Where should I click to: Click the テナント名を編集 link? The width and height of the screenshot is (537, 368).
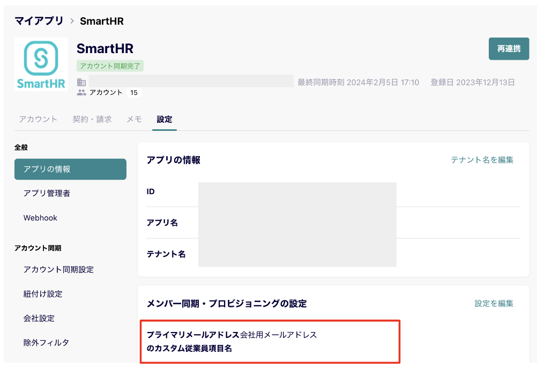click(482, 160)
